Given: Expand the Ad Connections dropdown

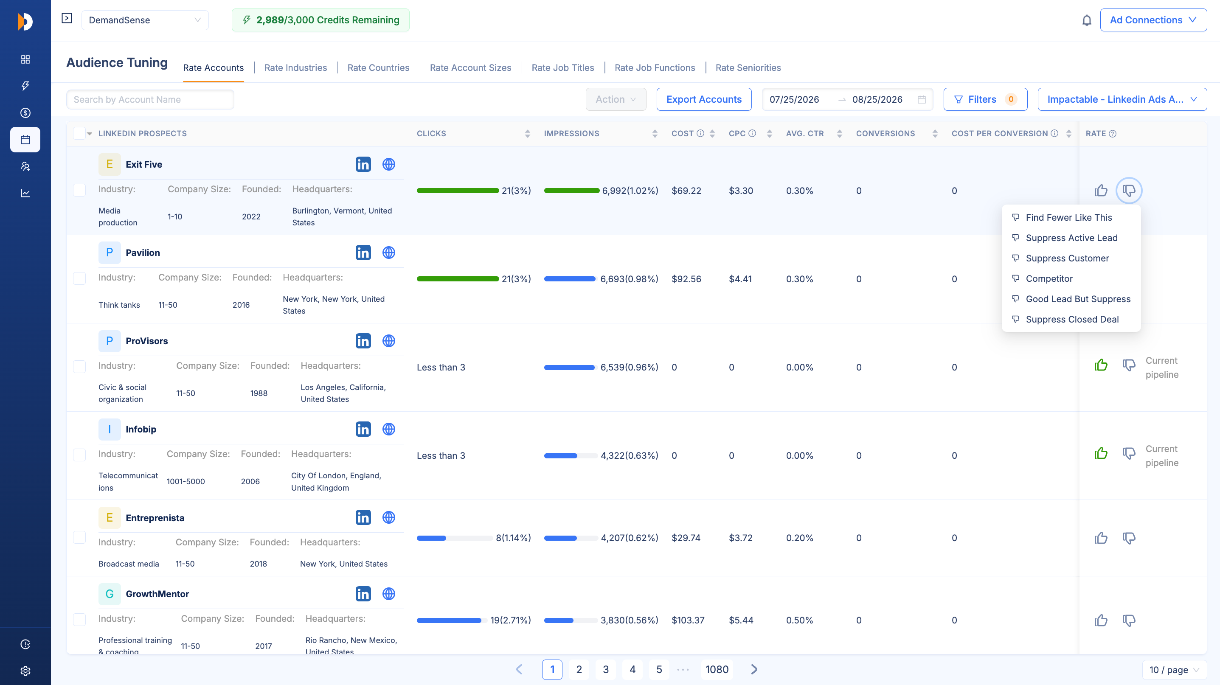Looking at the screenshot, I should point(1153,20).
